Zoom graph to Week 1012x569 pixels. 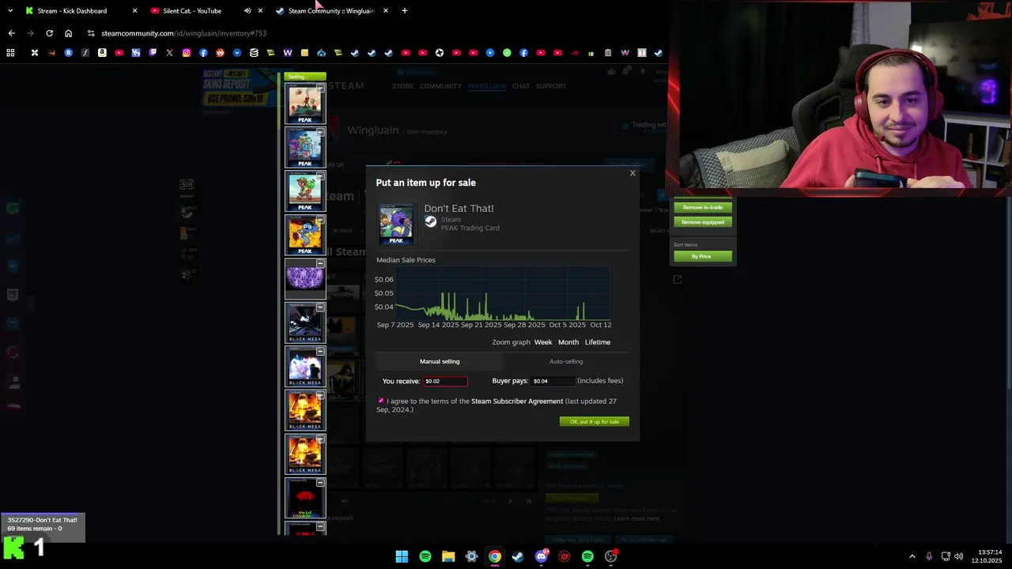[x=543, y=342]
